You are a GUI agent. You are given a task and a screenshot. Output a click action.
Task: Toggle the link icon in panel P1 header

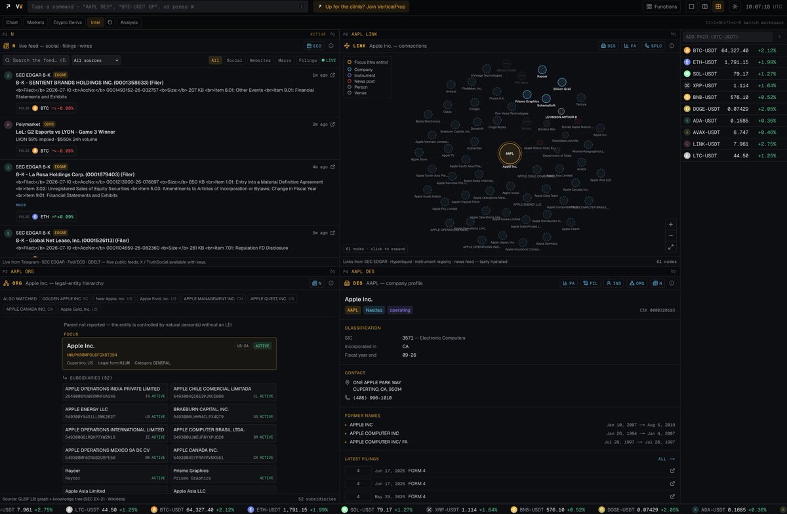(332, 33)
